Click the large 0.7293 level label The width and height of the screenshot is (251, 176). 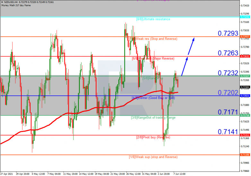pyautogui.click(x=228, y=33)
